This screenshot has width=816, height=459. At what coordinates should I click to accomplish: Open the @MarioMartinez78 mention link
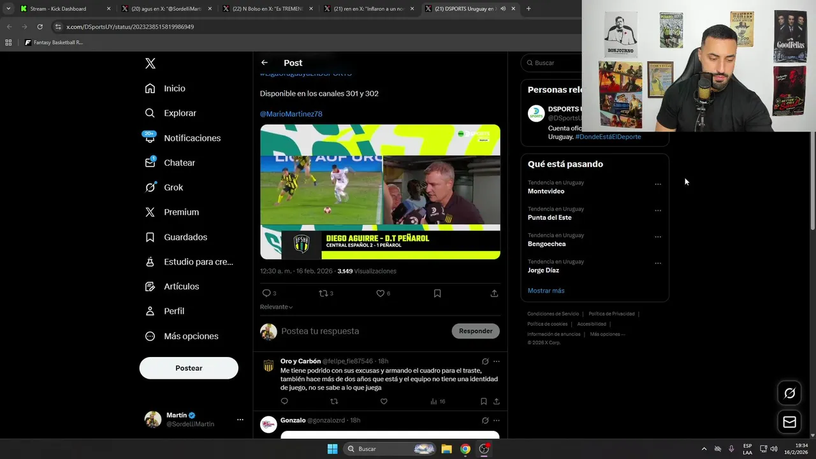(x=291, y=113)
